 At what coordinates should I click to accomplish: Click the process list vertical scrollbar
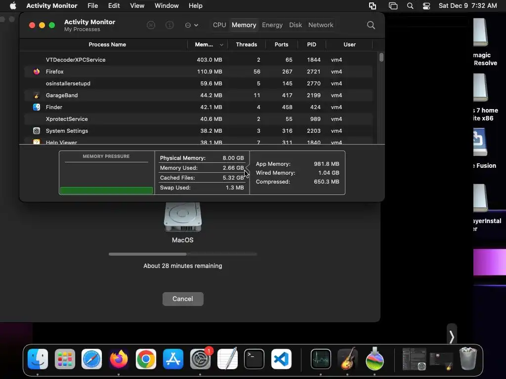381,57
